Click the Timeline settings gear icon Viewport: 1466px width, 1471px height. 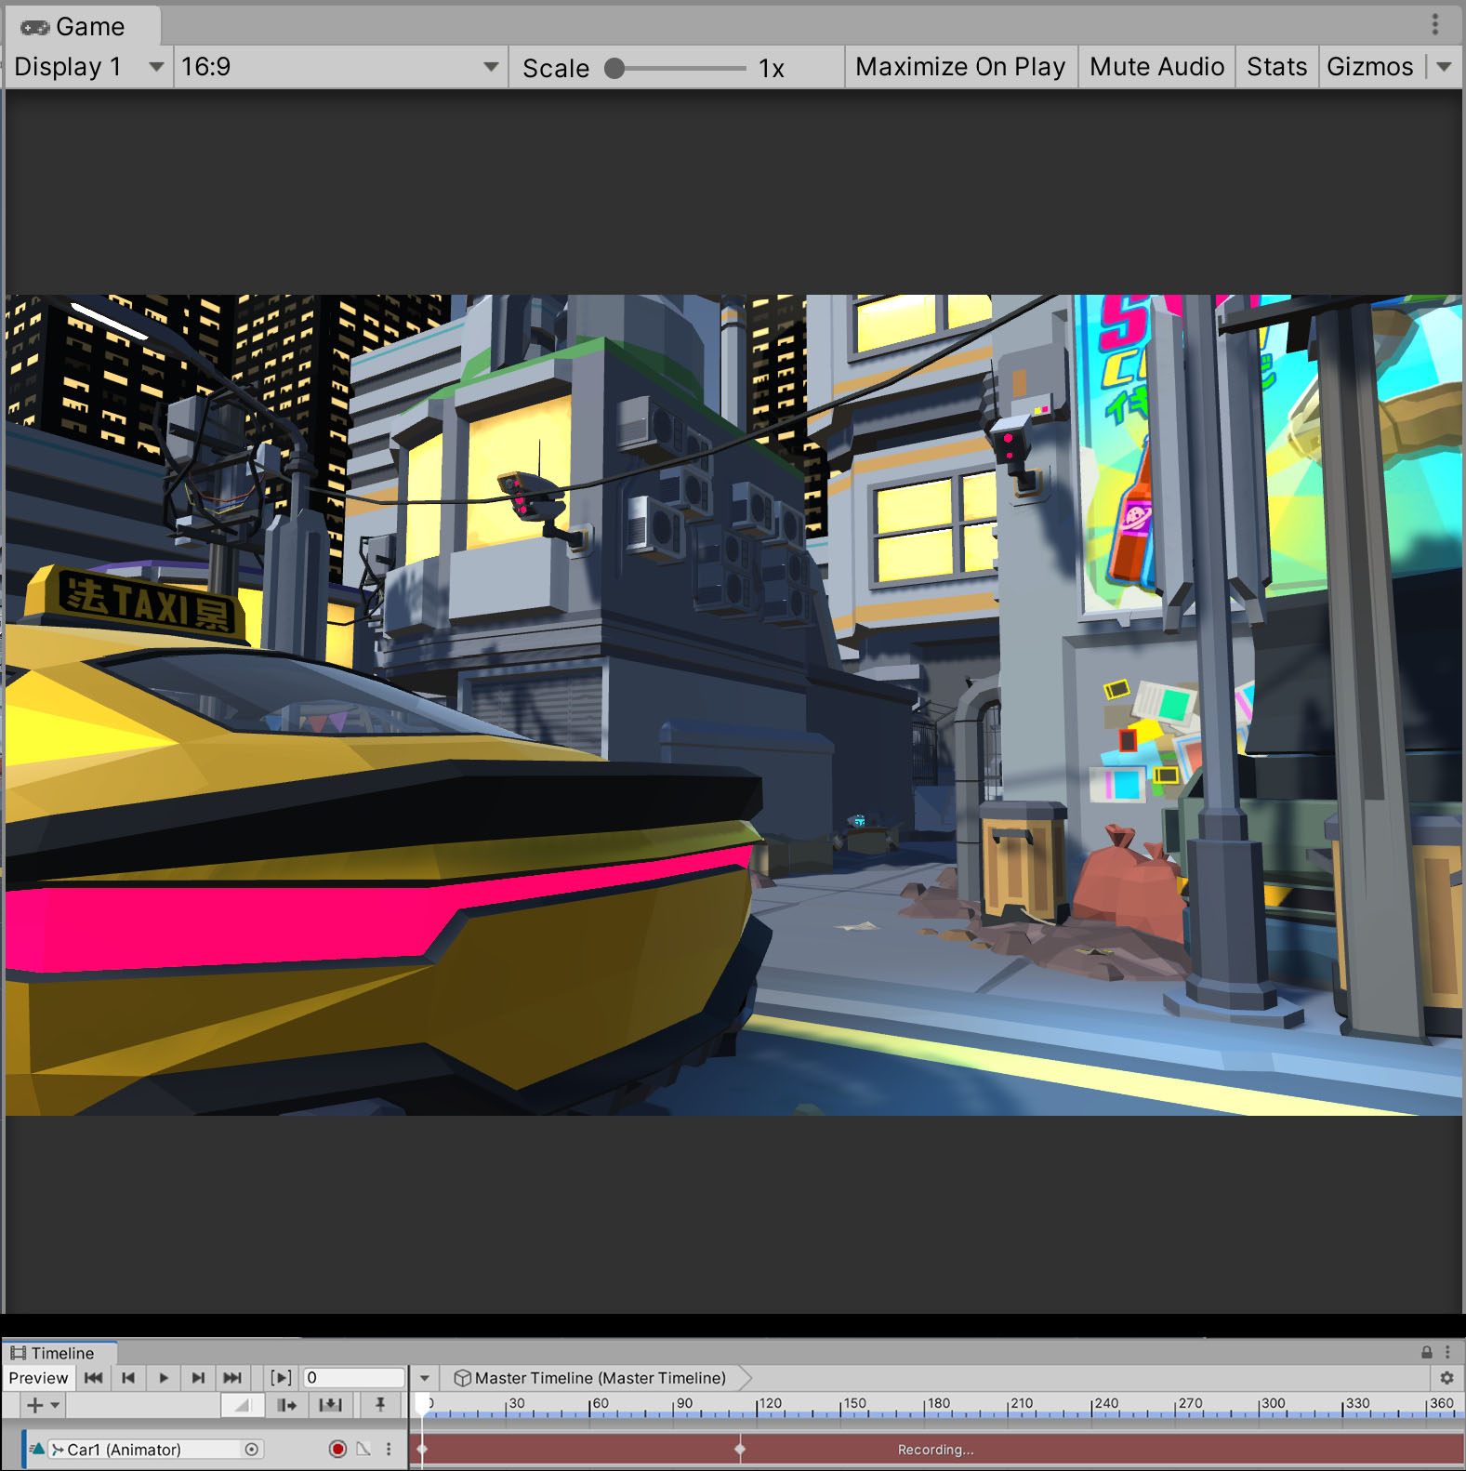[1446, 1378]
